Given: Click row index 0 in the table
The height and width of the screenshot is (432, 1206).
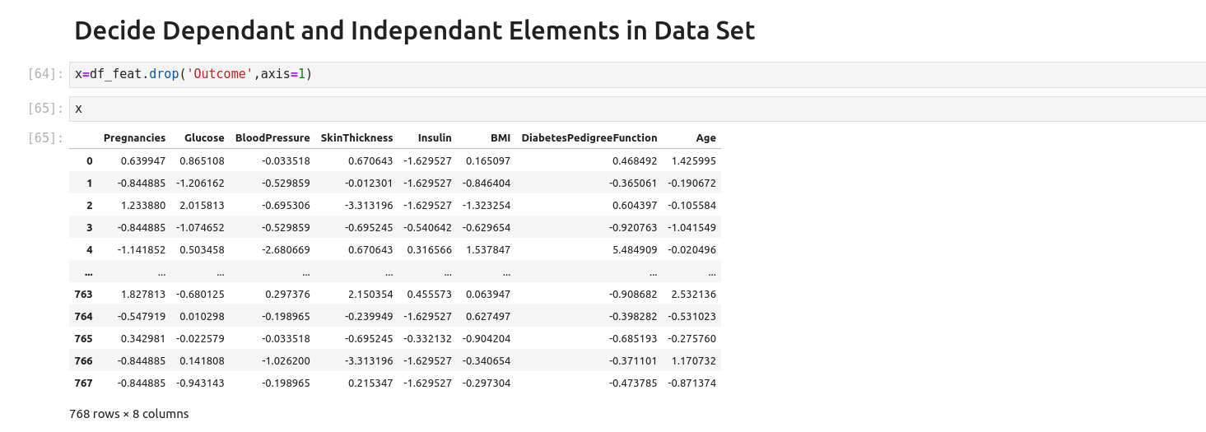Looking at the screenshot, I should coord(89,160).
